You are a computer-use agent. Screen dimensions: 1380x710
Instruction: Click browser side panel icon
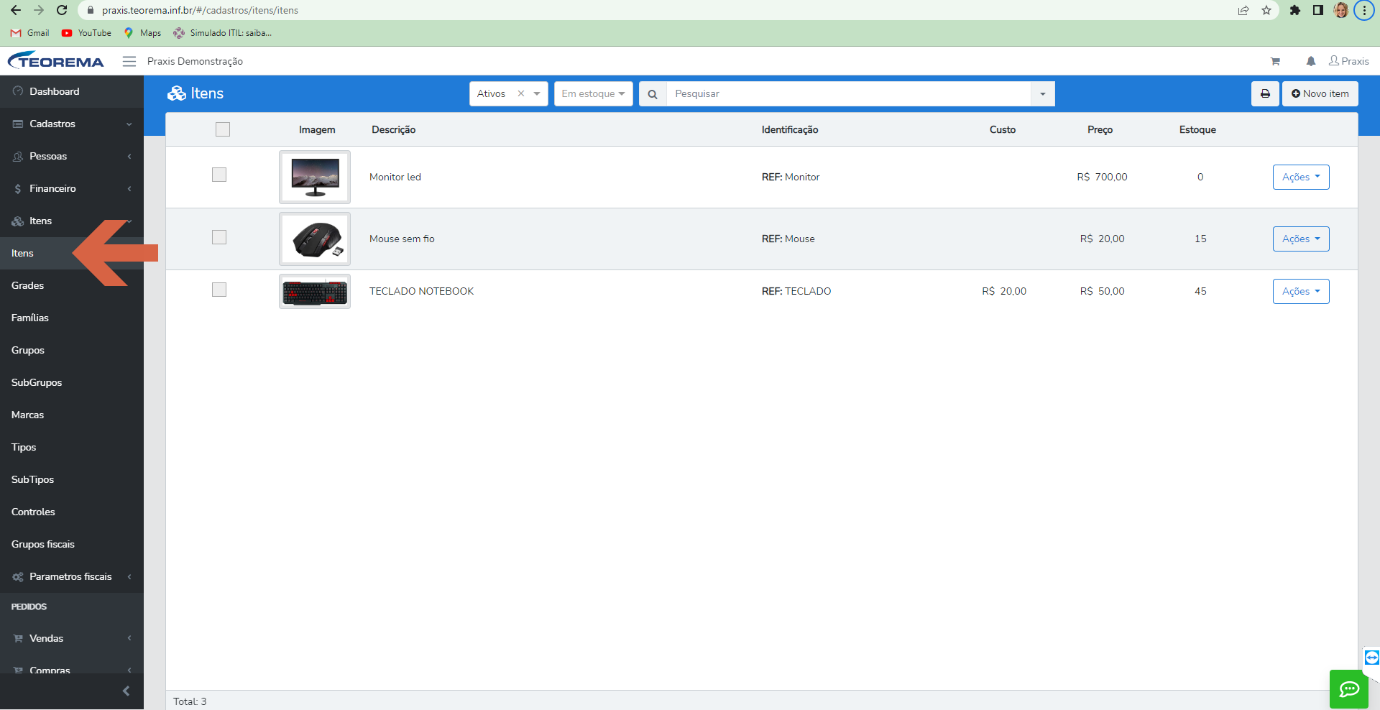pos(1318,10)
